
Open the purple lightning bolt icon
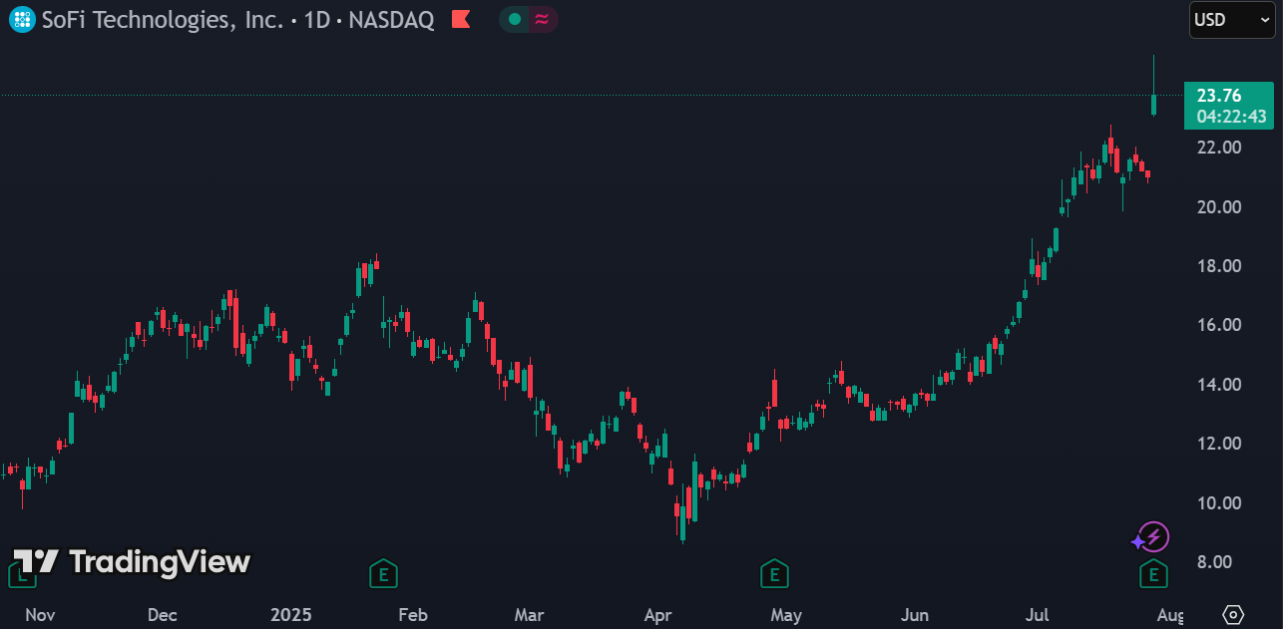(x=1153, y=537)
